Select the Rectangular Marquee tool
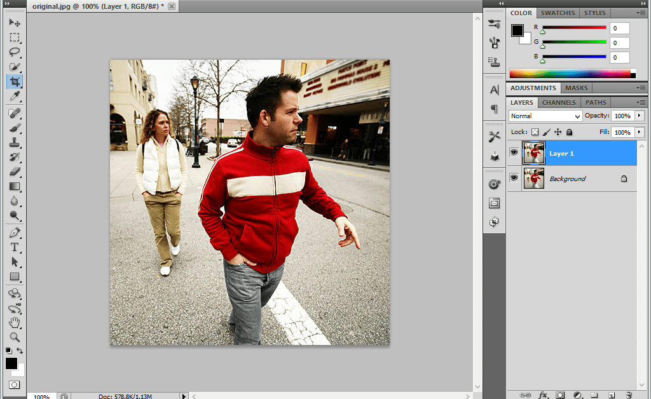 click(x=15, y=37)
